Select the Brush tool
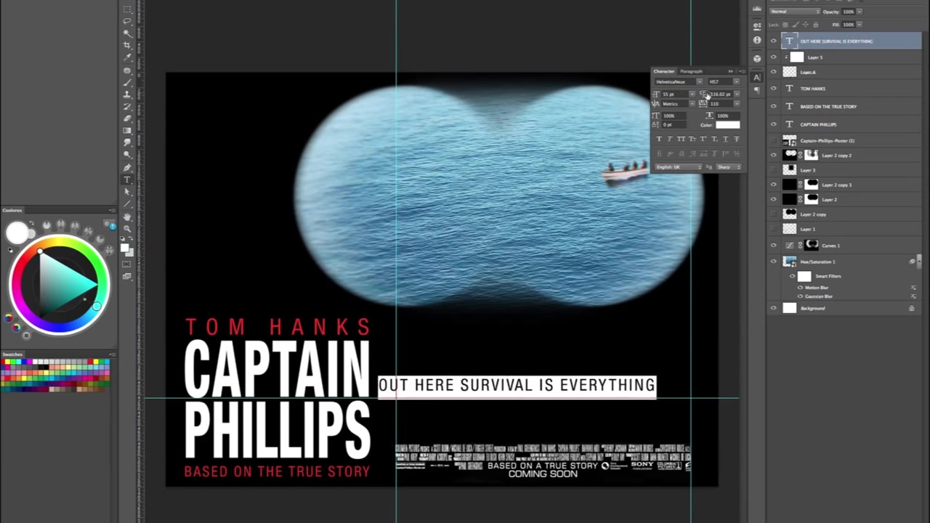The height and width of the screenshot is (523, 930). pyautogui.click(x=127, y=82)
